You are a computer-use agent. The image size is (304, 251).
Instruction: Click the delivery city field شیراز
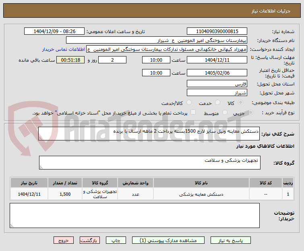[217, 92]
